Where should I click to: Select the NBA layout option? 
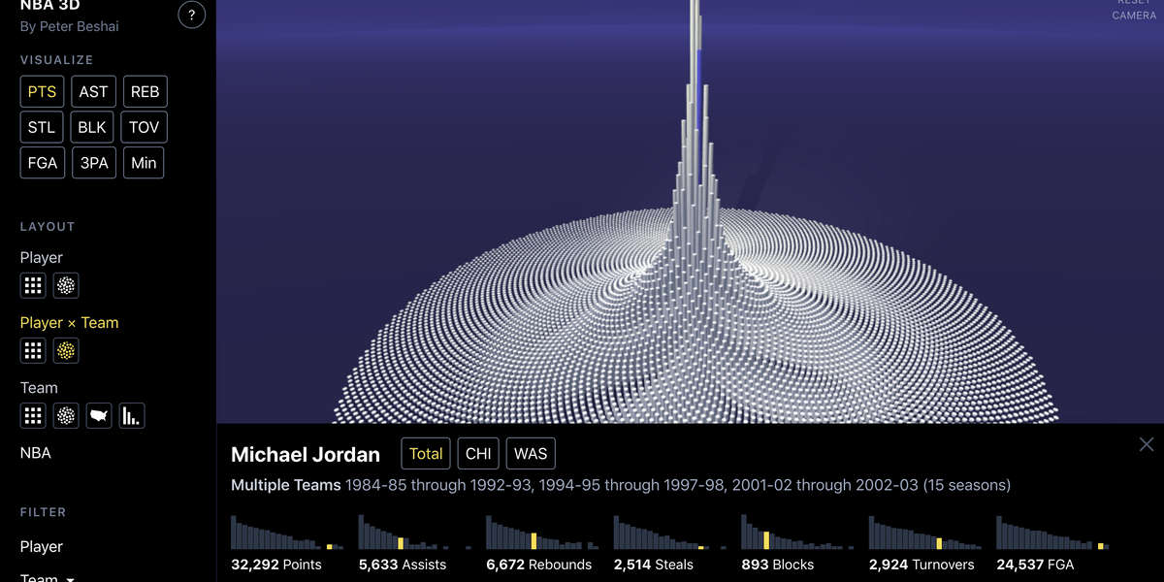pyautogui.click(x=36, y=453)
